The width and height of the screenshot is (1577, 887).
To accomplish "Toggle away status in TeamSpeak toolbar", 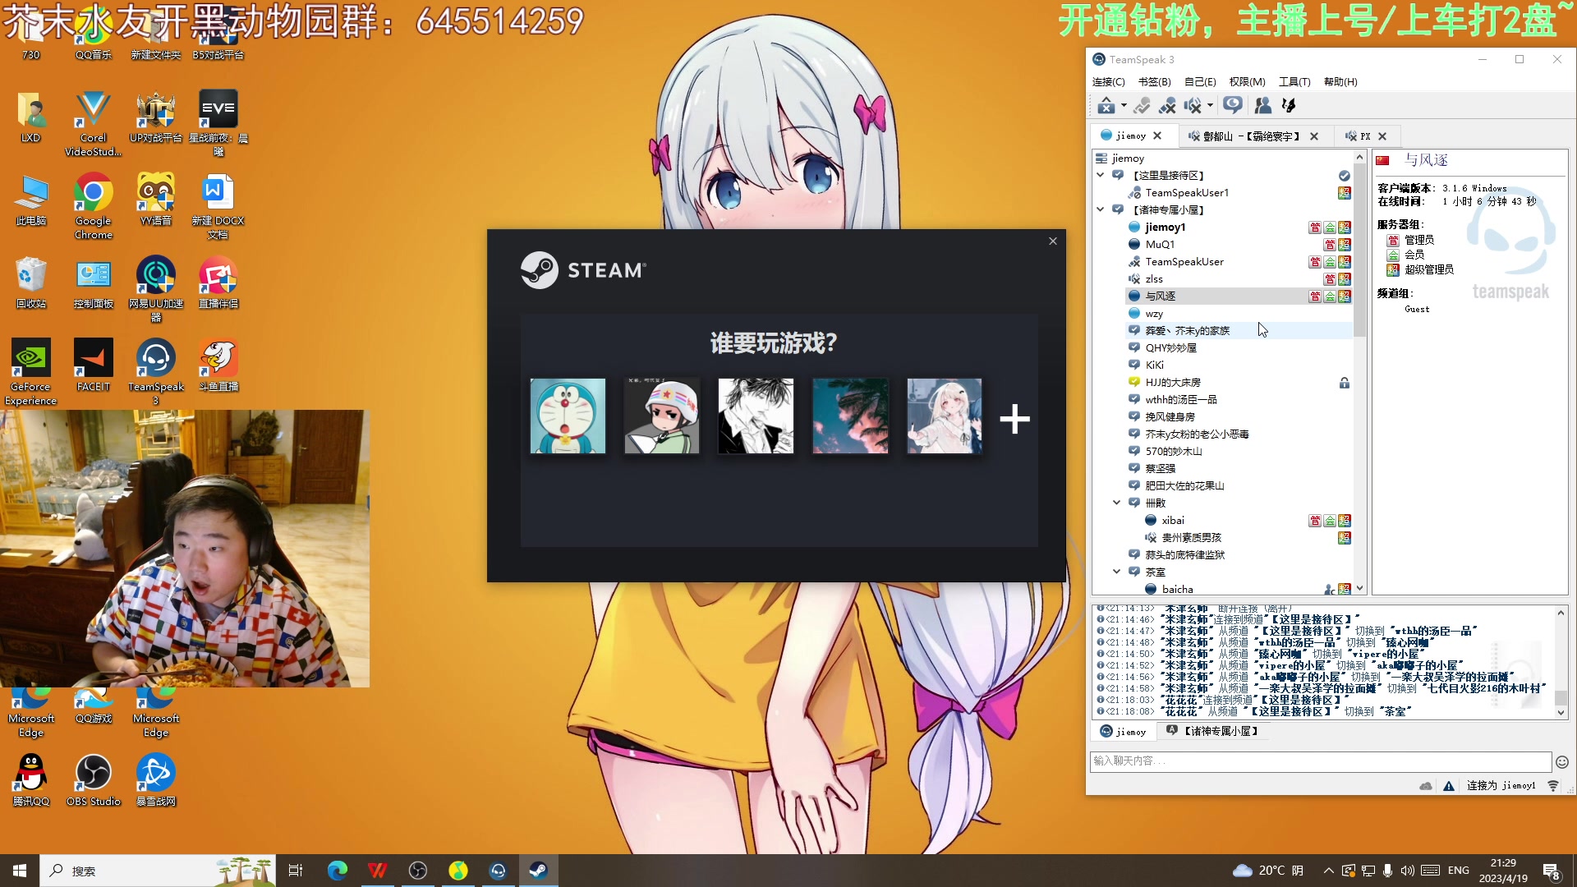I will click(x=1106, y=106).
